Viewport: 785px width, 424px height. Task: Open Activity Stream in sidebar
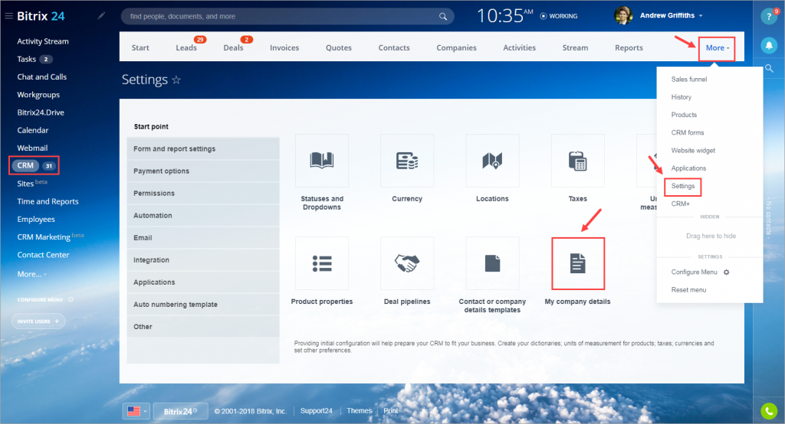(x=43, y=41)
